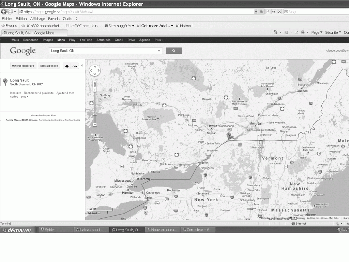Click the Laboratoires Maps link
Viewport: 349px width, 262px height.
39,115
